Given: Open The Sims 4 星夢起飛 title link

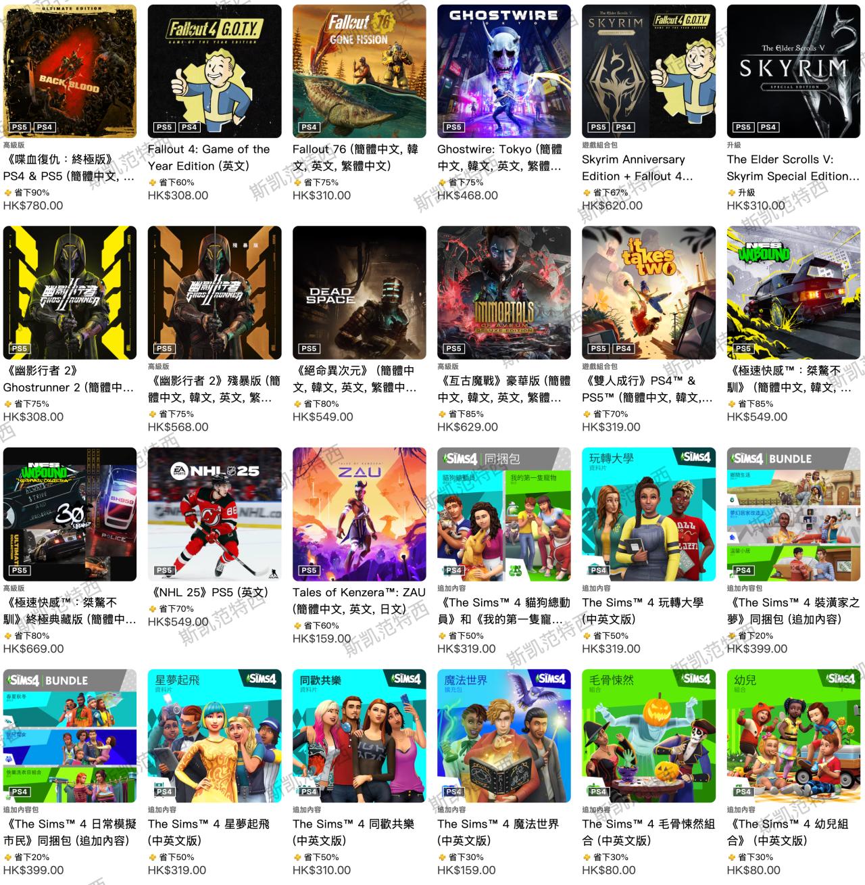Looking at the screenshot, I should point(208,832).
